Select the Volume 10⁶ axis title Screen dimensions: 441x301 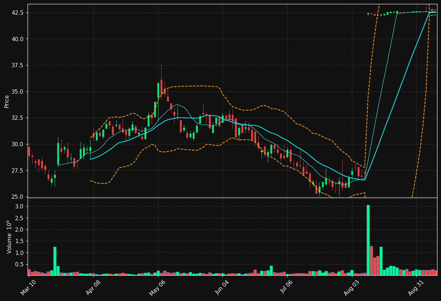tap(9, 237)
